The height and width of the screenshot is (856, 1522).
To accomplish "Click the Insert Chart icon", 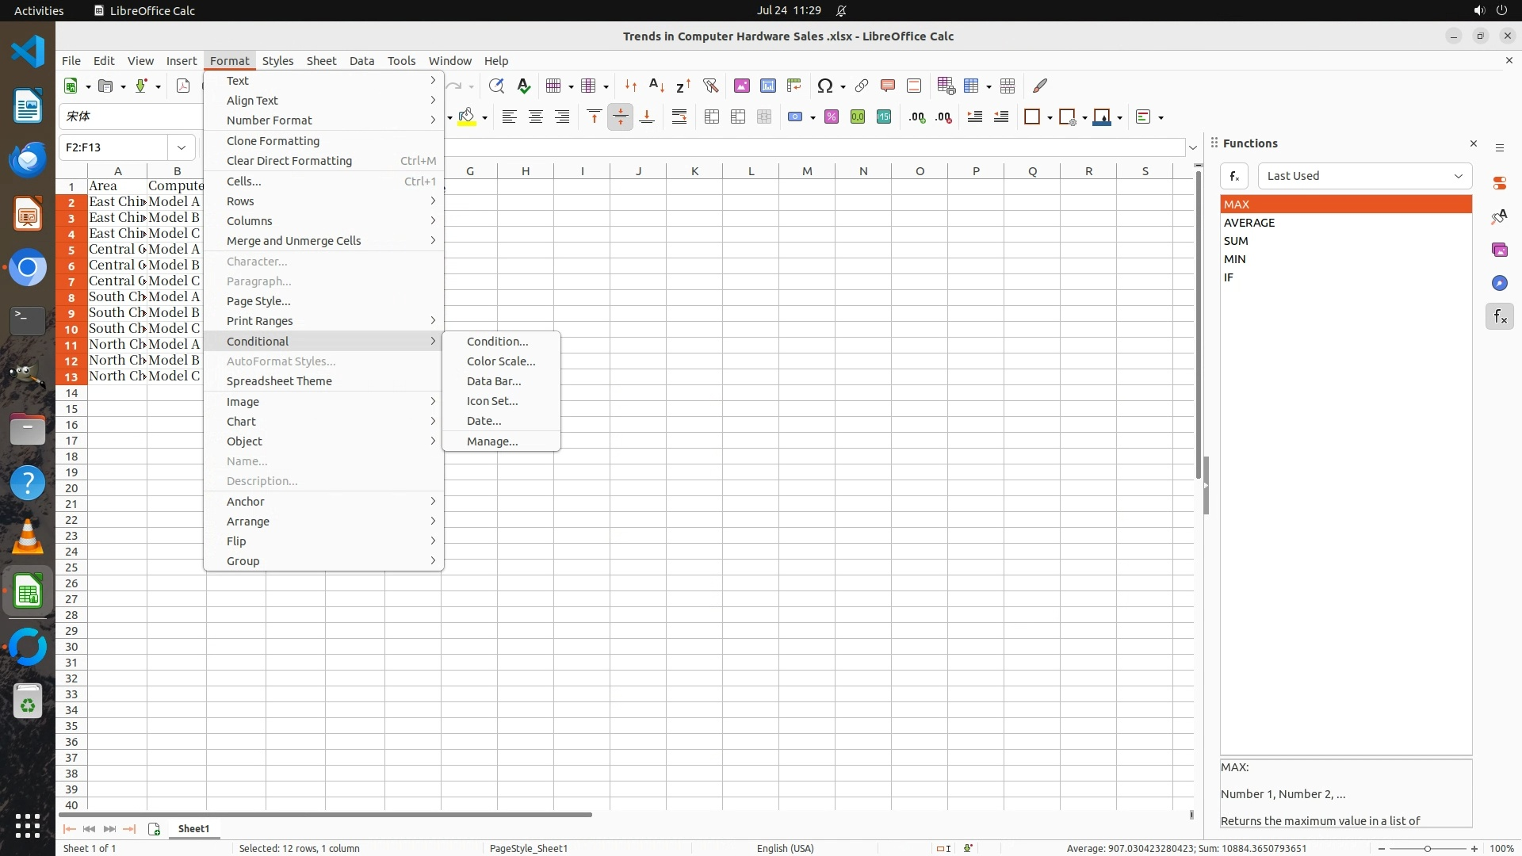I will 767,86.
